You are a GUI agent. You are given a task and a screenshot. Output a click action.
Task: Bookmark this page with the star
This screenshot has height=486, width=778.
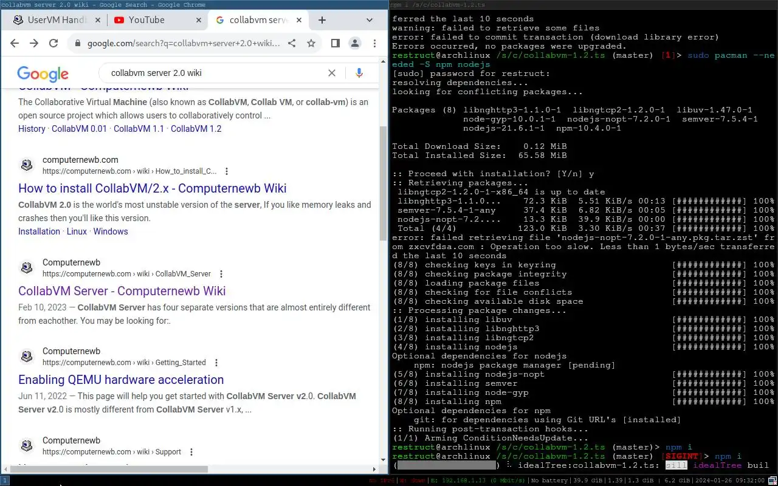coord(311,43)
